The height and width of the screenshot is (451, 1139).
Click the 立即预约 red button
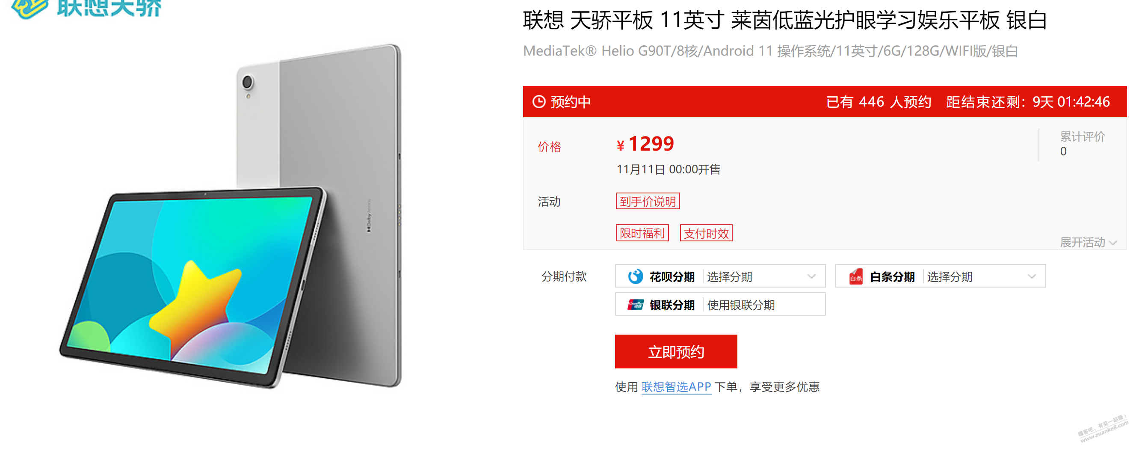click(676, 352)
